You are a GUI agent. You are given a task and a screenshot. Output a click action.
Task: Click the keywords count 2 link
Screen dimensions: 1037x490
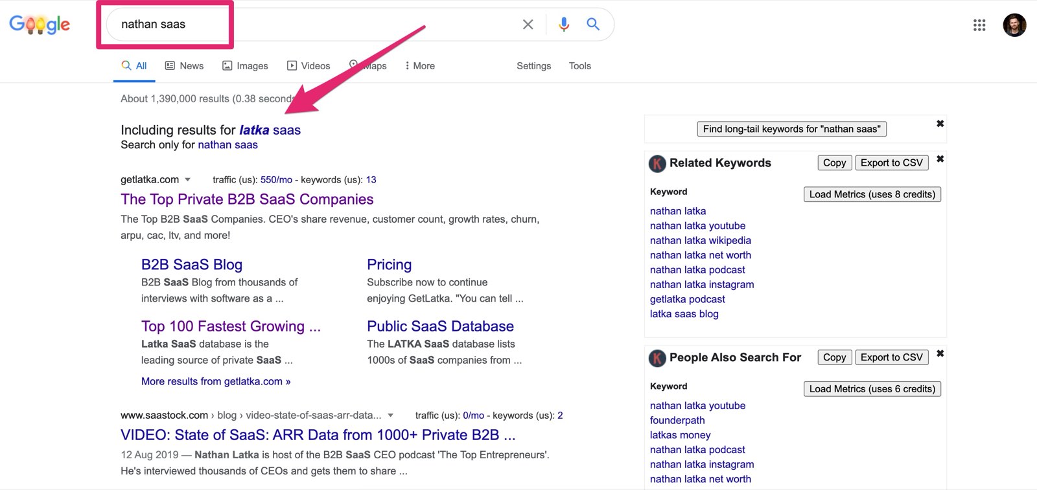click(560, 416)
